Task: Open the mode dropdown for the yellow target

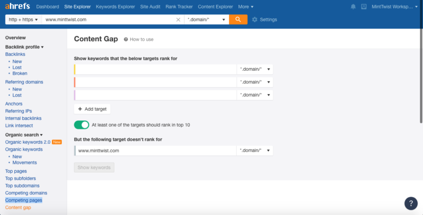Action: pos(255,69)
